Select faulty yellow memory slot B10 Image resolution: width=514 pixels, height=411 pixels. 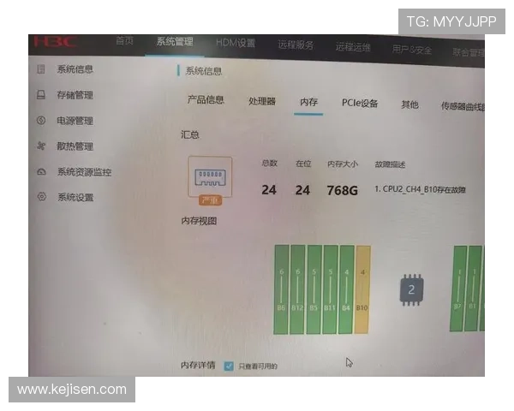[362, 289]
